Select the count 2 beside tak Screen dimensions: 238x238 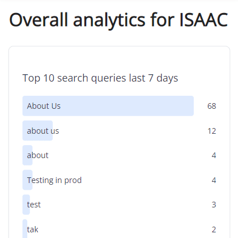pos(214,229)
